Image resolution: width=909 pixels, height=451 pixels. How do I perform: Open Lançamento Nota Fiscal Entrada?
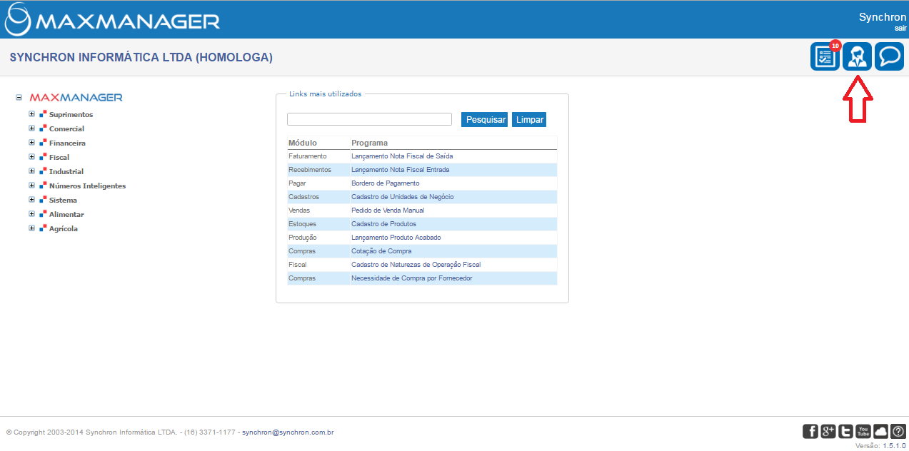(x=401, y=170)
